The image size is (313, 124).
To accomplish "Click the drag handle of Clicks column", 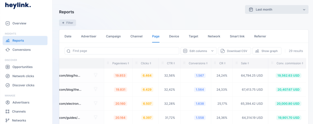I will [137, 63].
